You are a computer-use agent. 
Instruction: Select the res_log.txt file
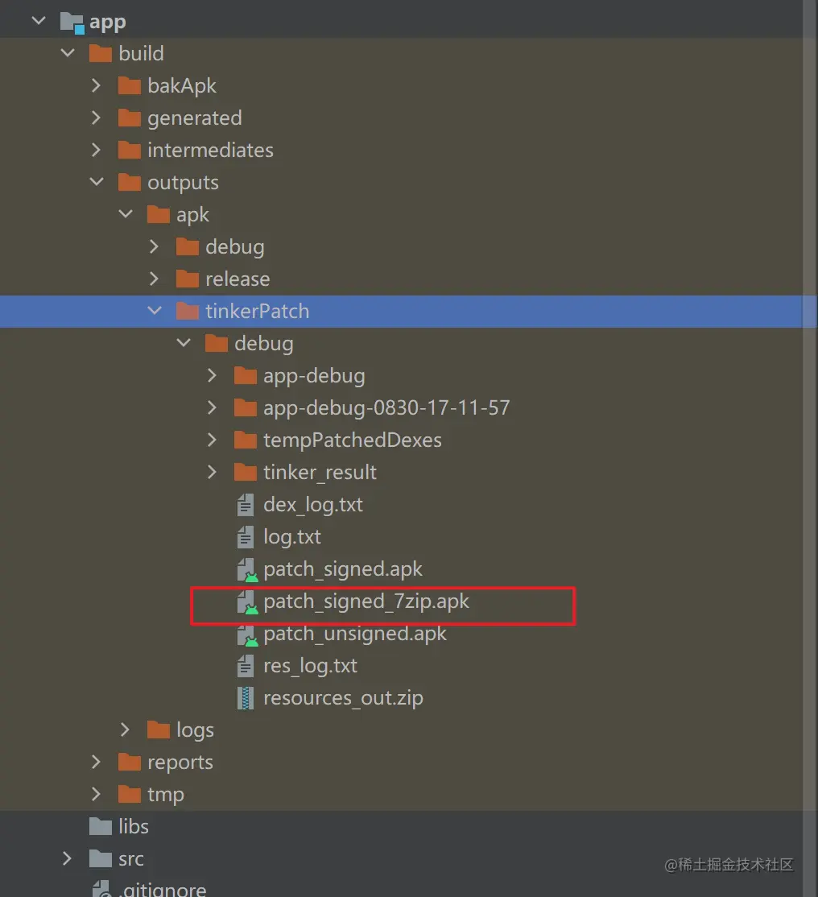[310, 666]
